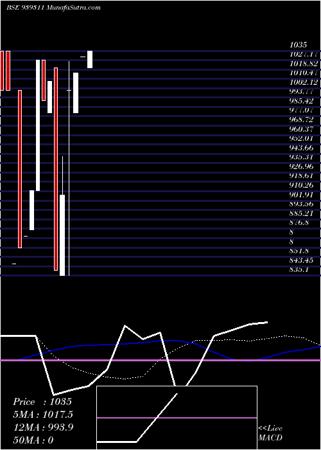The height and width of the screenshot is (450, 321).
Task: Select the 910.26 price axis label
Action: [301, 185]
